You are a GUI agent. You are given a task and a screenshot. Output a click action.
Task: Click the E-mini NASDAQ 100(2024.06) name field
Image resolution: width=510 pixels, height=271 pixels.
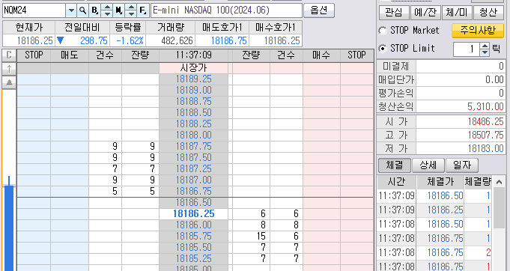(x=226, y=10)
